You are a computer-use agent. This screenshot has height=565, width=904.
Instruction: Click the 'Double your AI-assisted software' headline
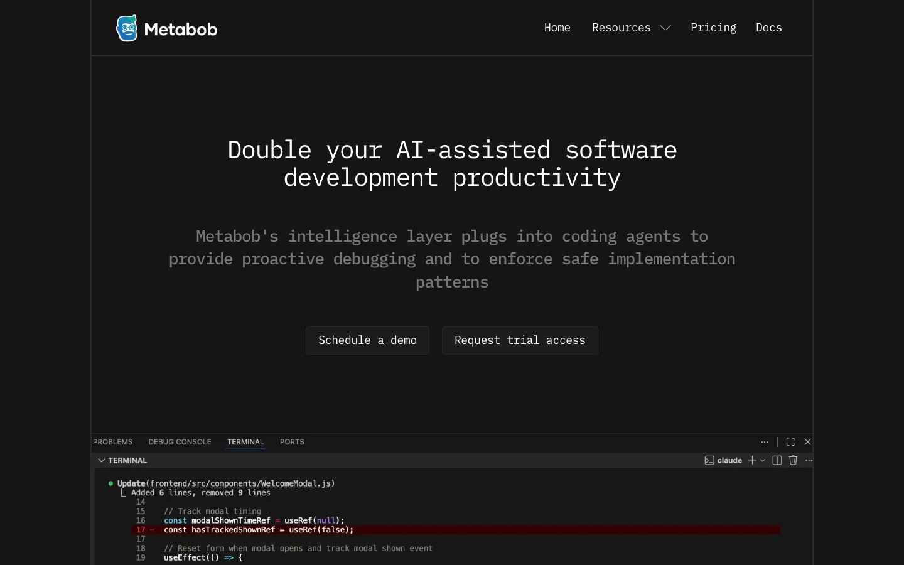point(452,150)
